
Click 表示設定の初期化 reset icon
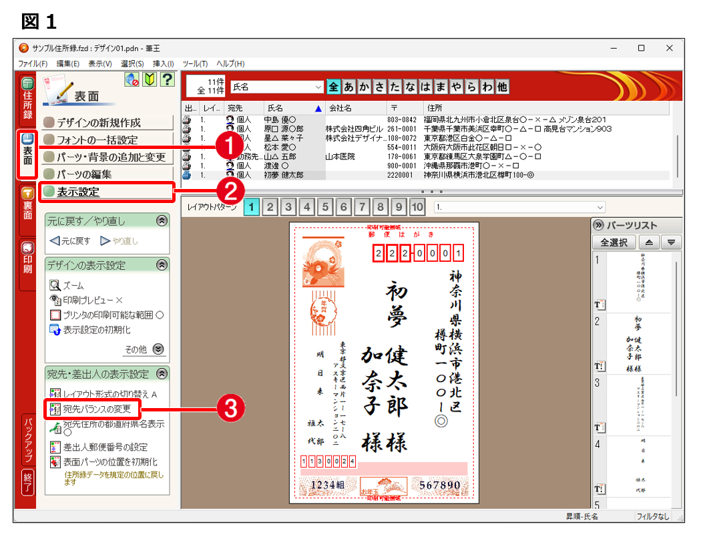[55, 329]
